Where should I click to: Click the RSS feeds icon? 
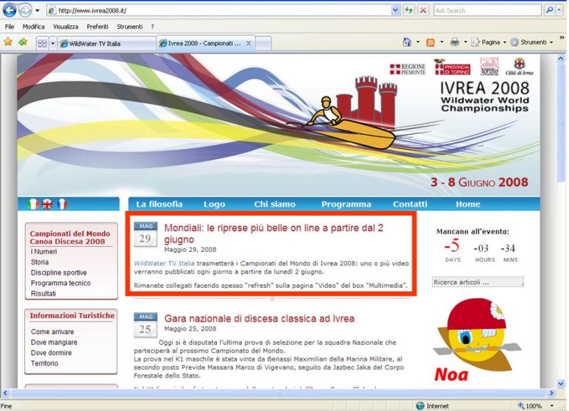click(430, 42)
